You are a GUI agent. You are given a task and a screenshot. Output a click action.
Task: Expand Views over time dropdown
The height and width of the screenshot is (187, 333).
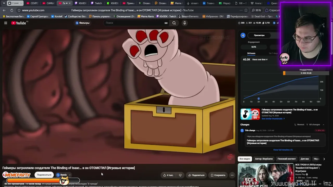point(260,59)
